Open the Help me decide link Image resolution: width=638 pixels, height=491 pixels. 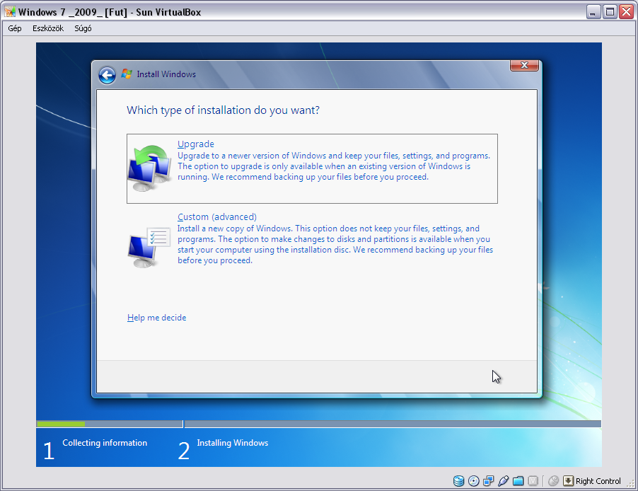[156, 318]
